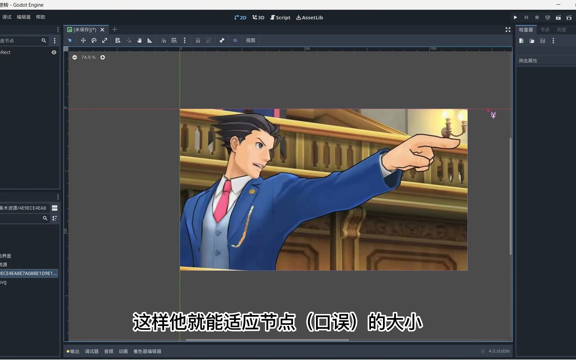Open the 视图 view menu

tap(251, 40)
